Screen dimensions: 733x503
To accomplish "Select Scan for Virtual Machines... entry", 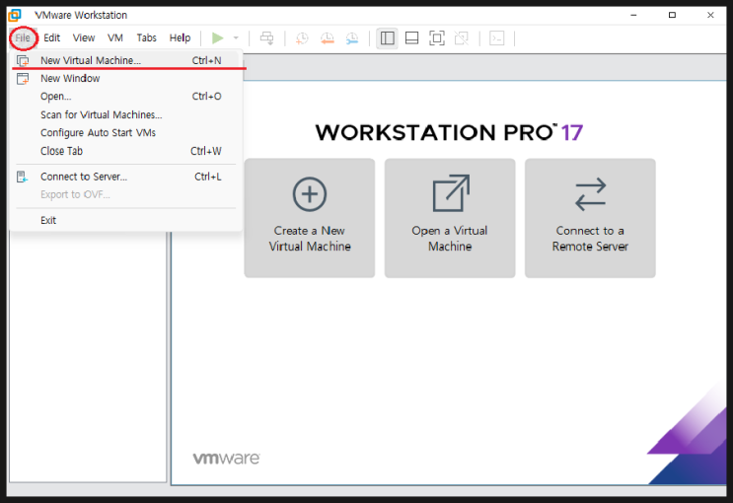I will pyautogui.click(x=125, y=114).
